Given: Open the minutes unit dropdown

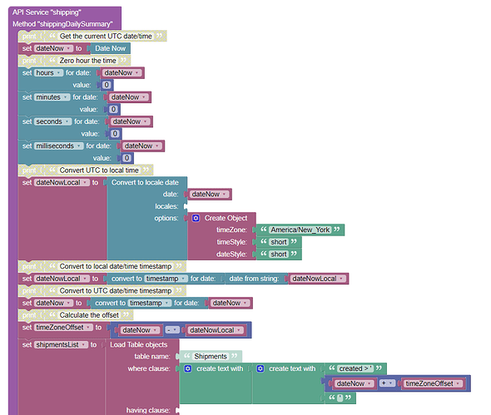Looking at the screenshot, I should (52, 97).
